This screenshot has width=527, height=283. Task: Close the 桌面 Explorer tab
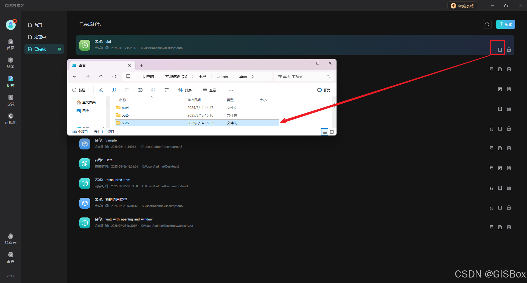pos(130,66)
